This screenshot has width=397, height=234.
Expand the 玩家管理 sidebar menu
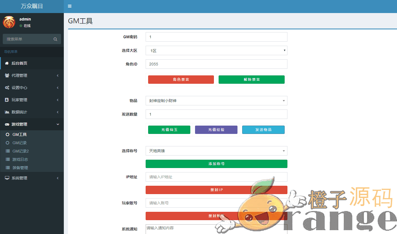click(32, 100)
